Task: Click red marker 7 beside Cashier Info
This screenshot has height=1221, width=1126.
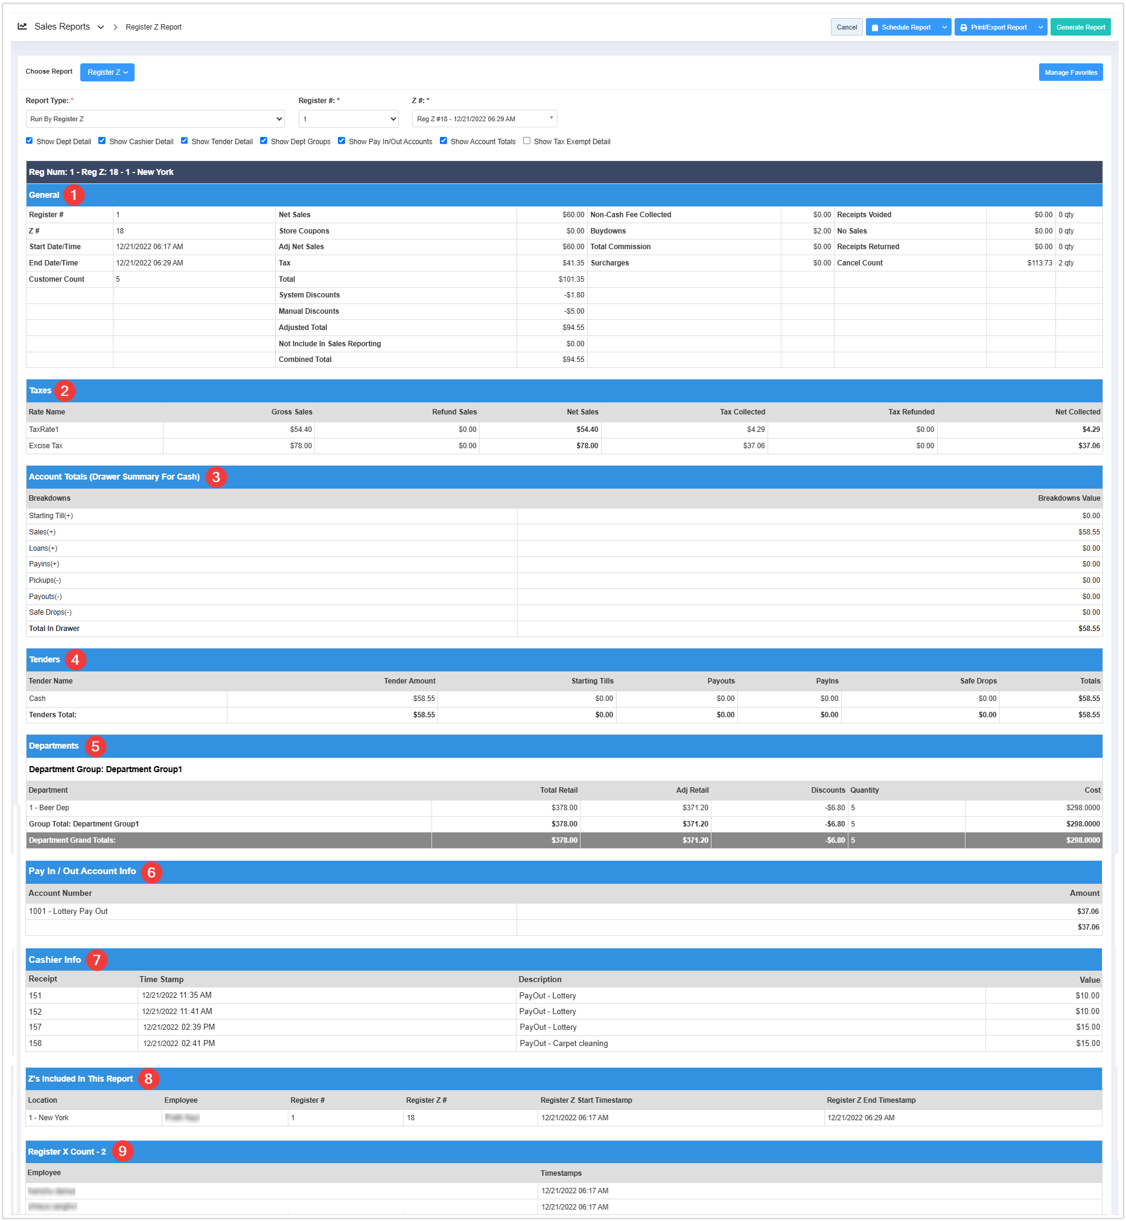Action: (97, 960)
